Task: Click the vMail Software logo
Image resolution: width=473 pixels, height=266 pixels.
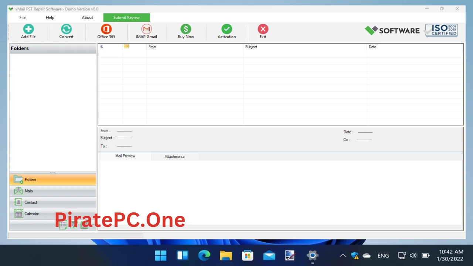Action: click(x=392, y=30)
